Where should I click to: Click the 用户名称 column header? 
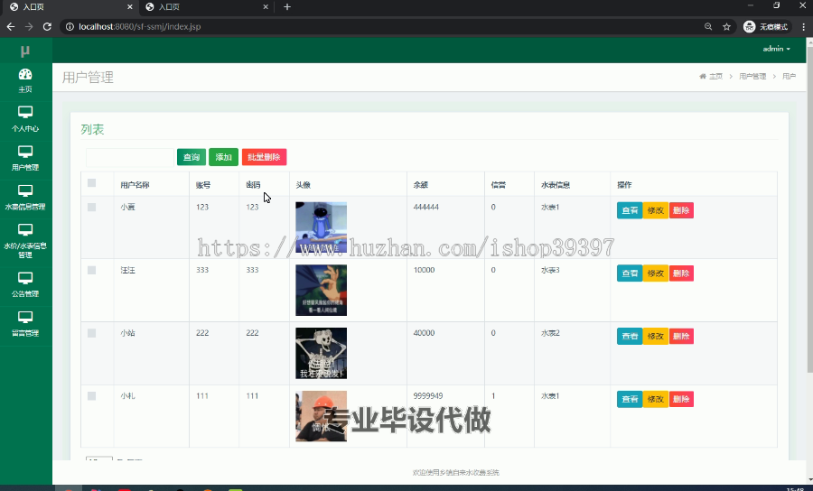coord(135,185)
